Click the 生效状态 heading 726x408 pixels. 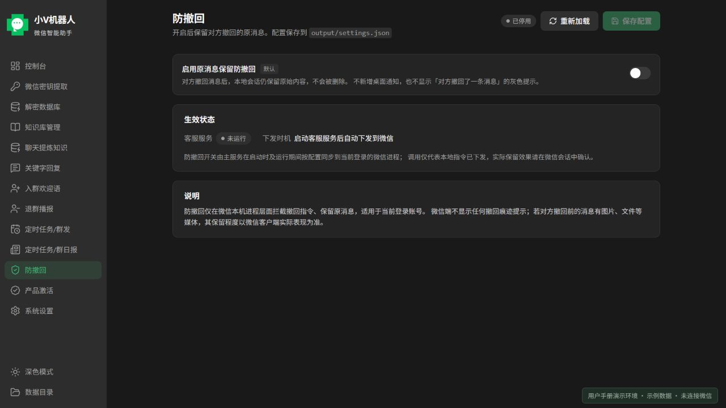[200, 120]
